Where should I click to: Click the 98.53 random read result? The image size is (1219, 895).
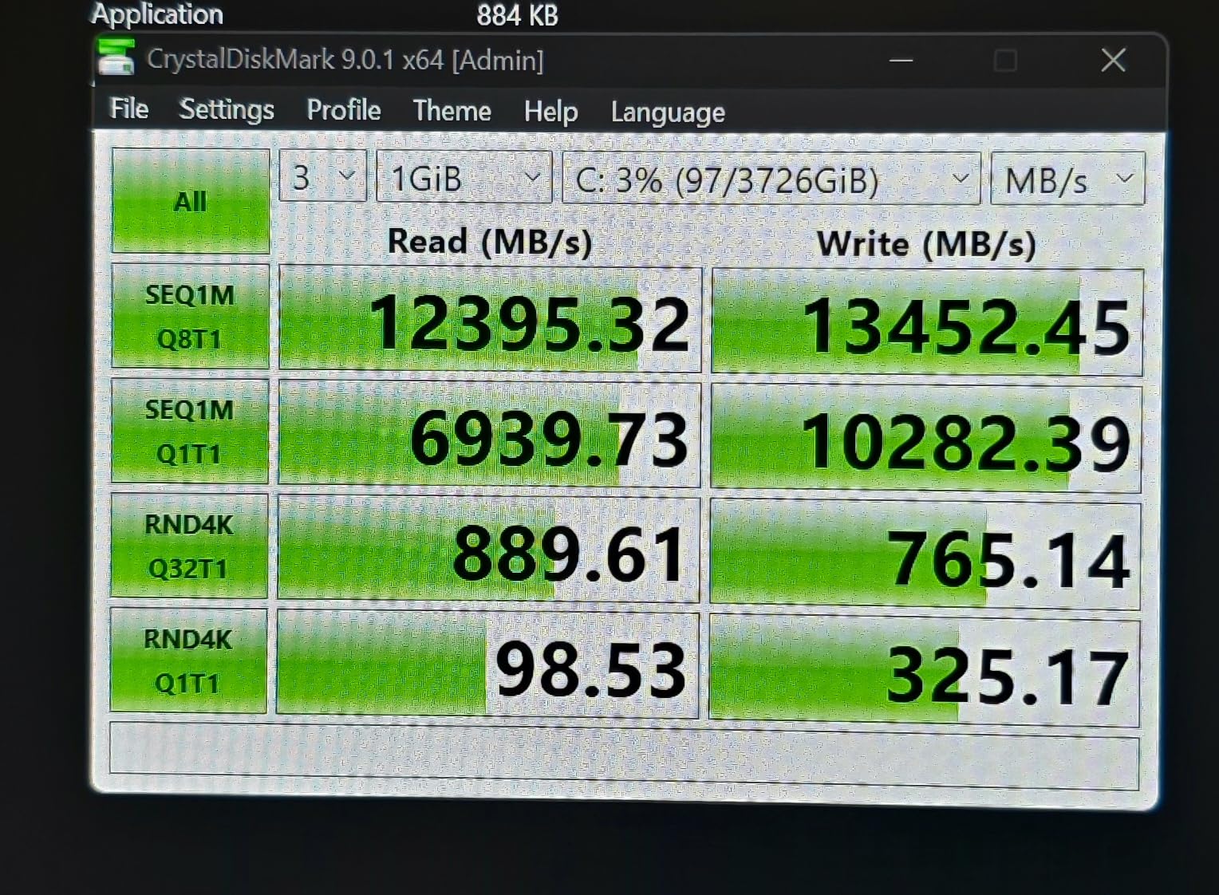[487, 665]
